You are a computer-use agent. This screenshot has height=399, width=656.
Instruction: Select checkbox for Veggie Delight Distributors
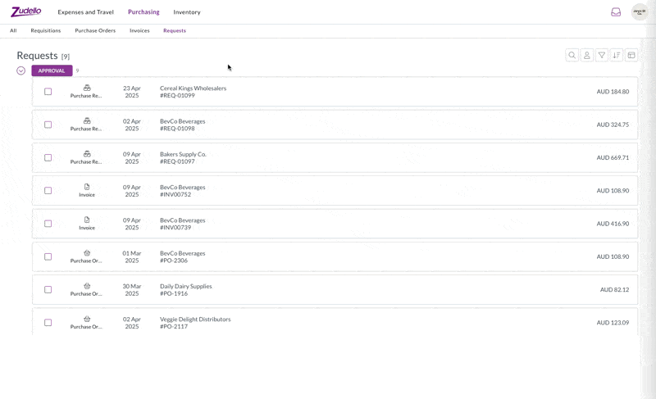(48, 323)
